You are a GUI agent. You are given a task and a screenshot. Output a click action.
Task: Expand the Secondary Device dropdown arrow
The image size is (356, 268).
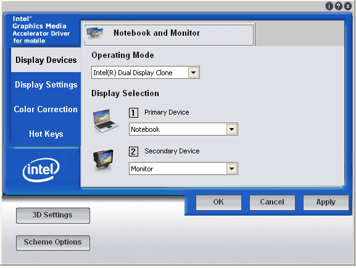[x=231, y=168]
